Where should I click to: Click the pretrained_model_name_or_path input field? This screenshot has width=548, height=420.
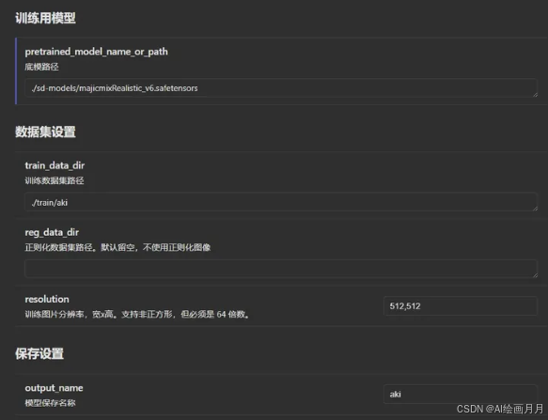(x=281, y=88)
